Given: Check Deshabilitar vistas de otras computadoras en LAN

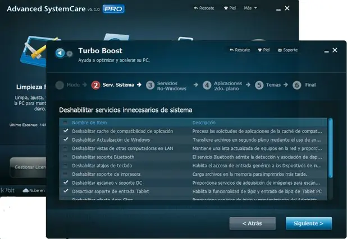Looking at the screenshot, I should [x=65, y=148].
